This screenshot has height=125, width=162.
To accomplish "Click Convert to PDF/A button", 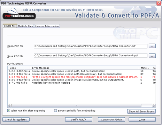I will [x=111, y=119].
